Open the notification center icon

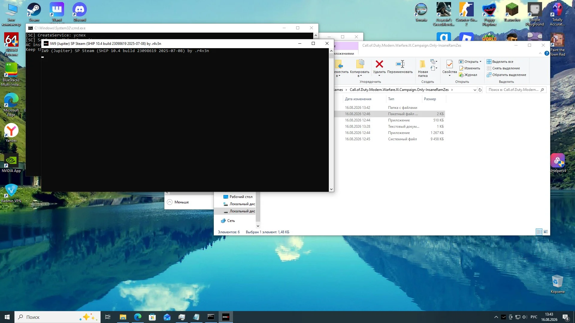click(566, 317)
